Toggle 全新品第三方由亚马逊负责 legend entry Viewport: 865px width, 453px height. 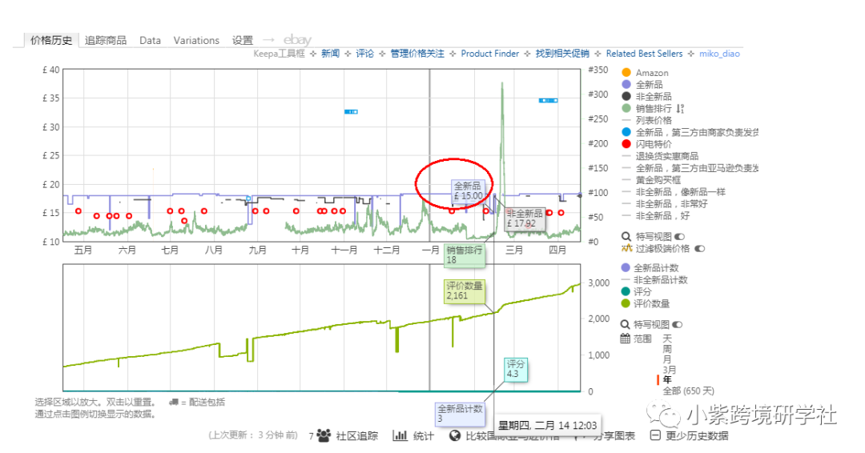pyautogui.click(x=690, y=168)
